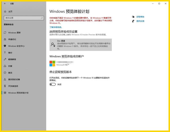The height and width of the screenshot is (132, 170).
Task: Open the 获取帮助 link
Action: click(140, 17)
